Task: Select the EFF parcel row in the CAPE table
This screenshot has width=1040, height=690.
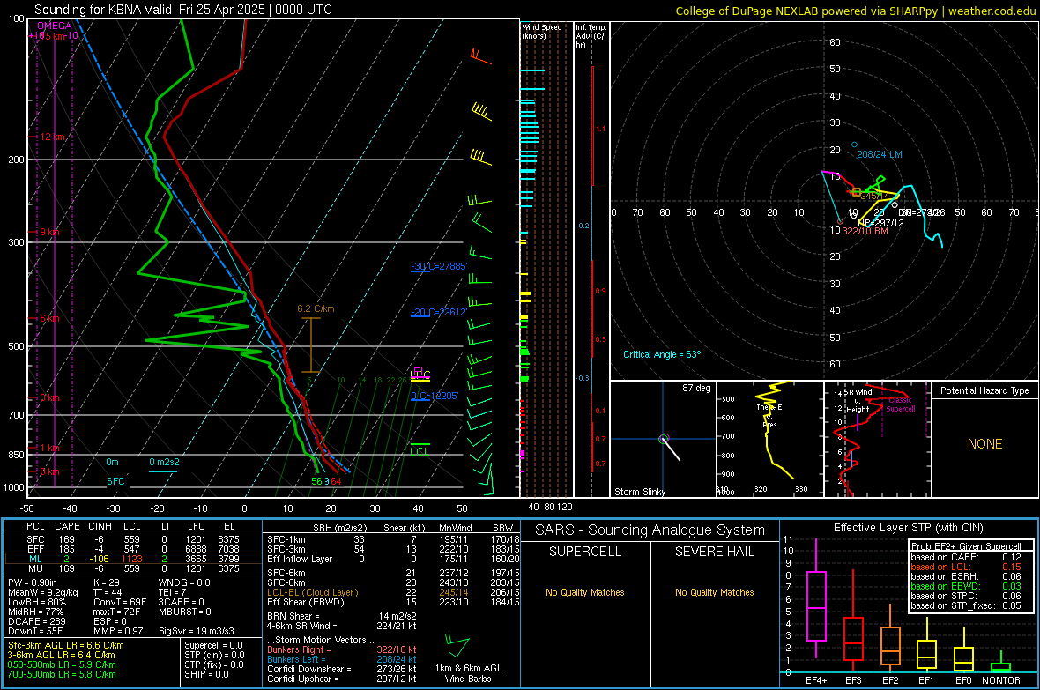Action: (133, 549)
